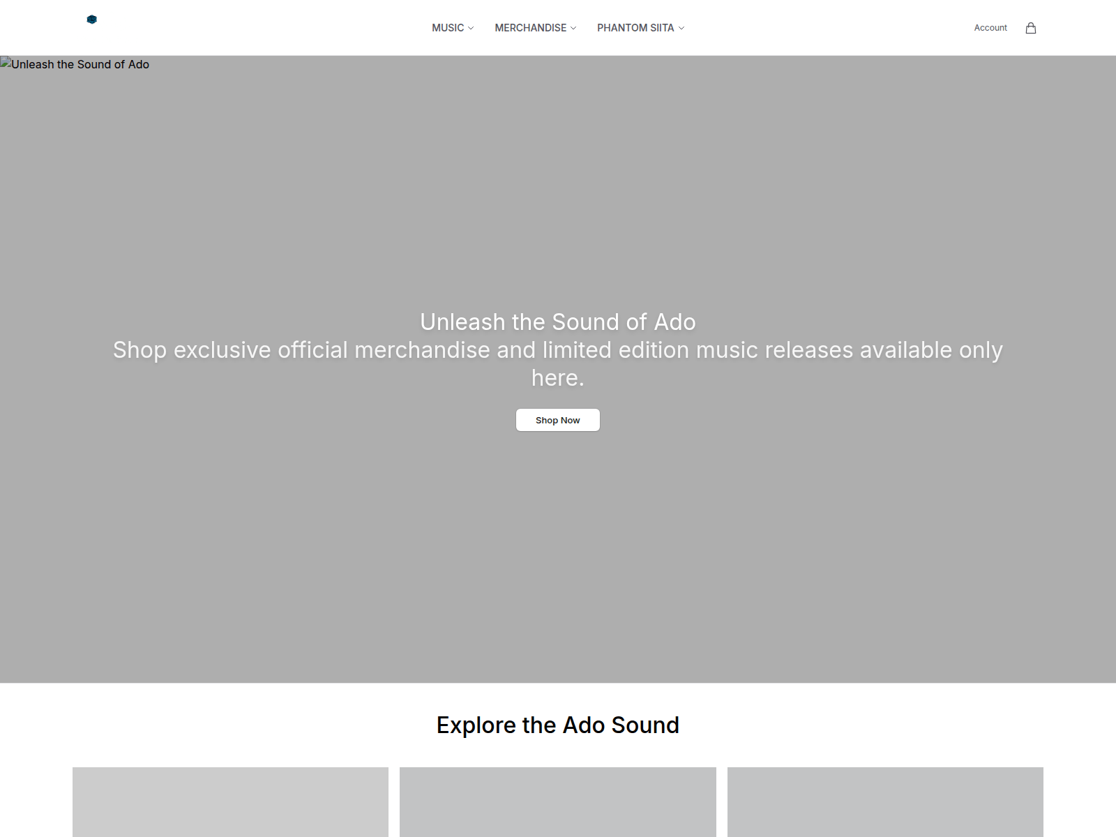Expand the chevron next to PHANTOM SIITA
Viewport: 1116px width, 837px height.
681,28
